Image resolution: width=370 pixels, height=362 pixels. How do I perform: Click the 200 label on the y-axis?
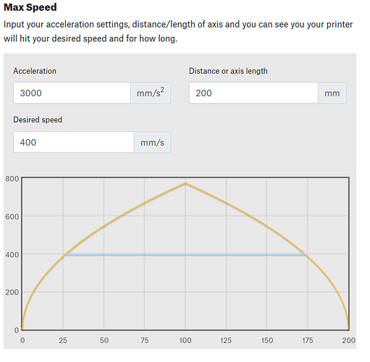coord(12,292)
